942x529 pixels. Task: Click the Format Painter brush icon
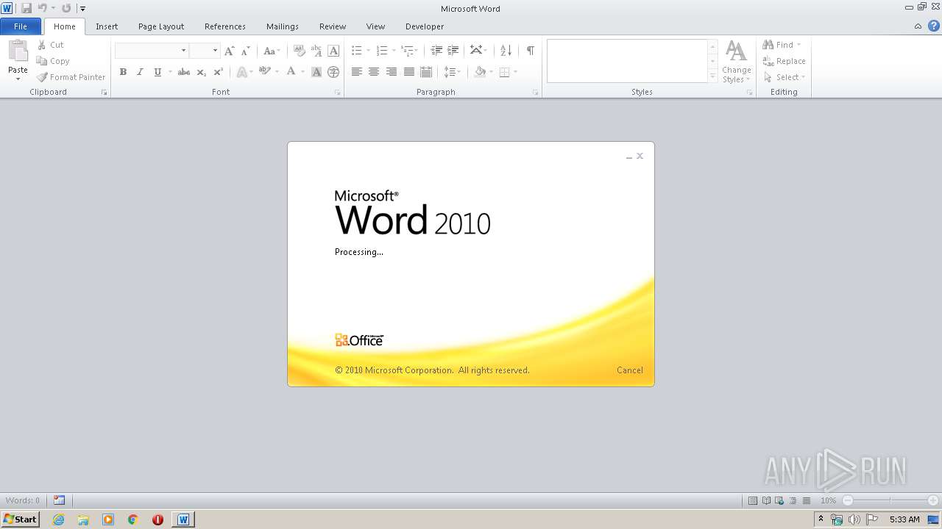pyautogui.click(x=43, y=77)
